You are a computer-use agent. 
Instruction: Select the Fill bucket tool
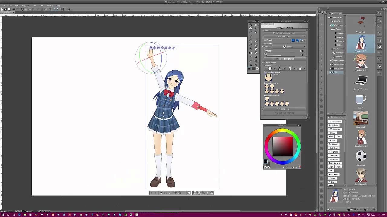point(251,57)
